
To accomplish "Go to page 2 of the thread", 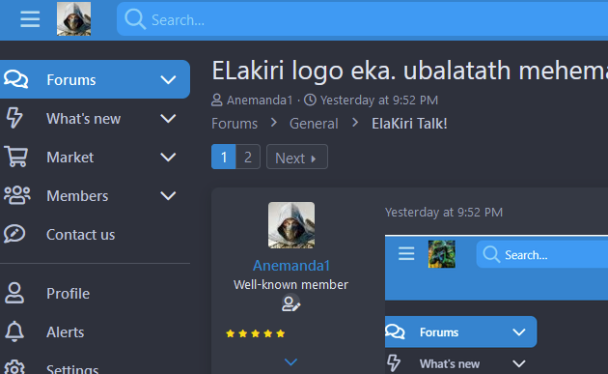I will click(x=248, y=157).
